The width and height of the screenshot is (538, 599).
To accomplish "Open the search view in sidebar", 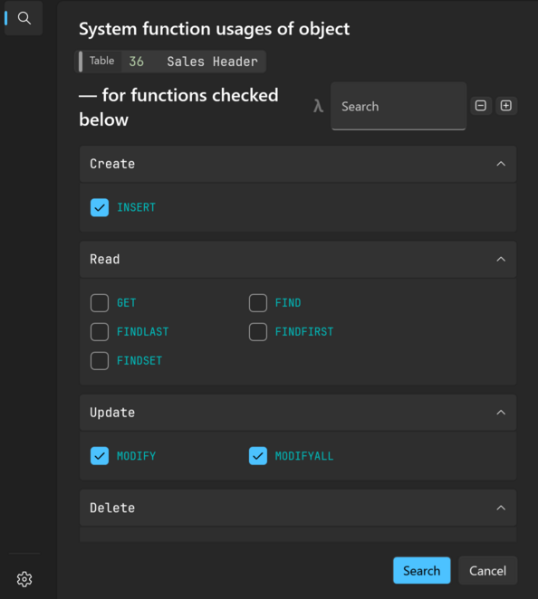I will [x=24, y=18].
